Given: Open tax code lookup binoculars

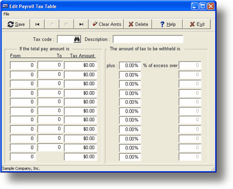Looking at the screenshot, I should click(x=77, y=39).
